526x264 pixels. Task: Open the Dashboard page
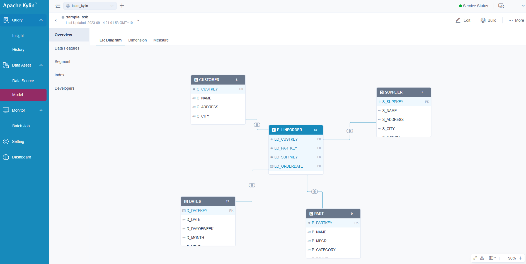coord(22,157)
